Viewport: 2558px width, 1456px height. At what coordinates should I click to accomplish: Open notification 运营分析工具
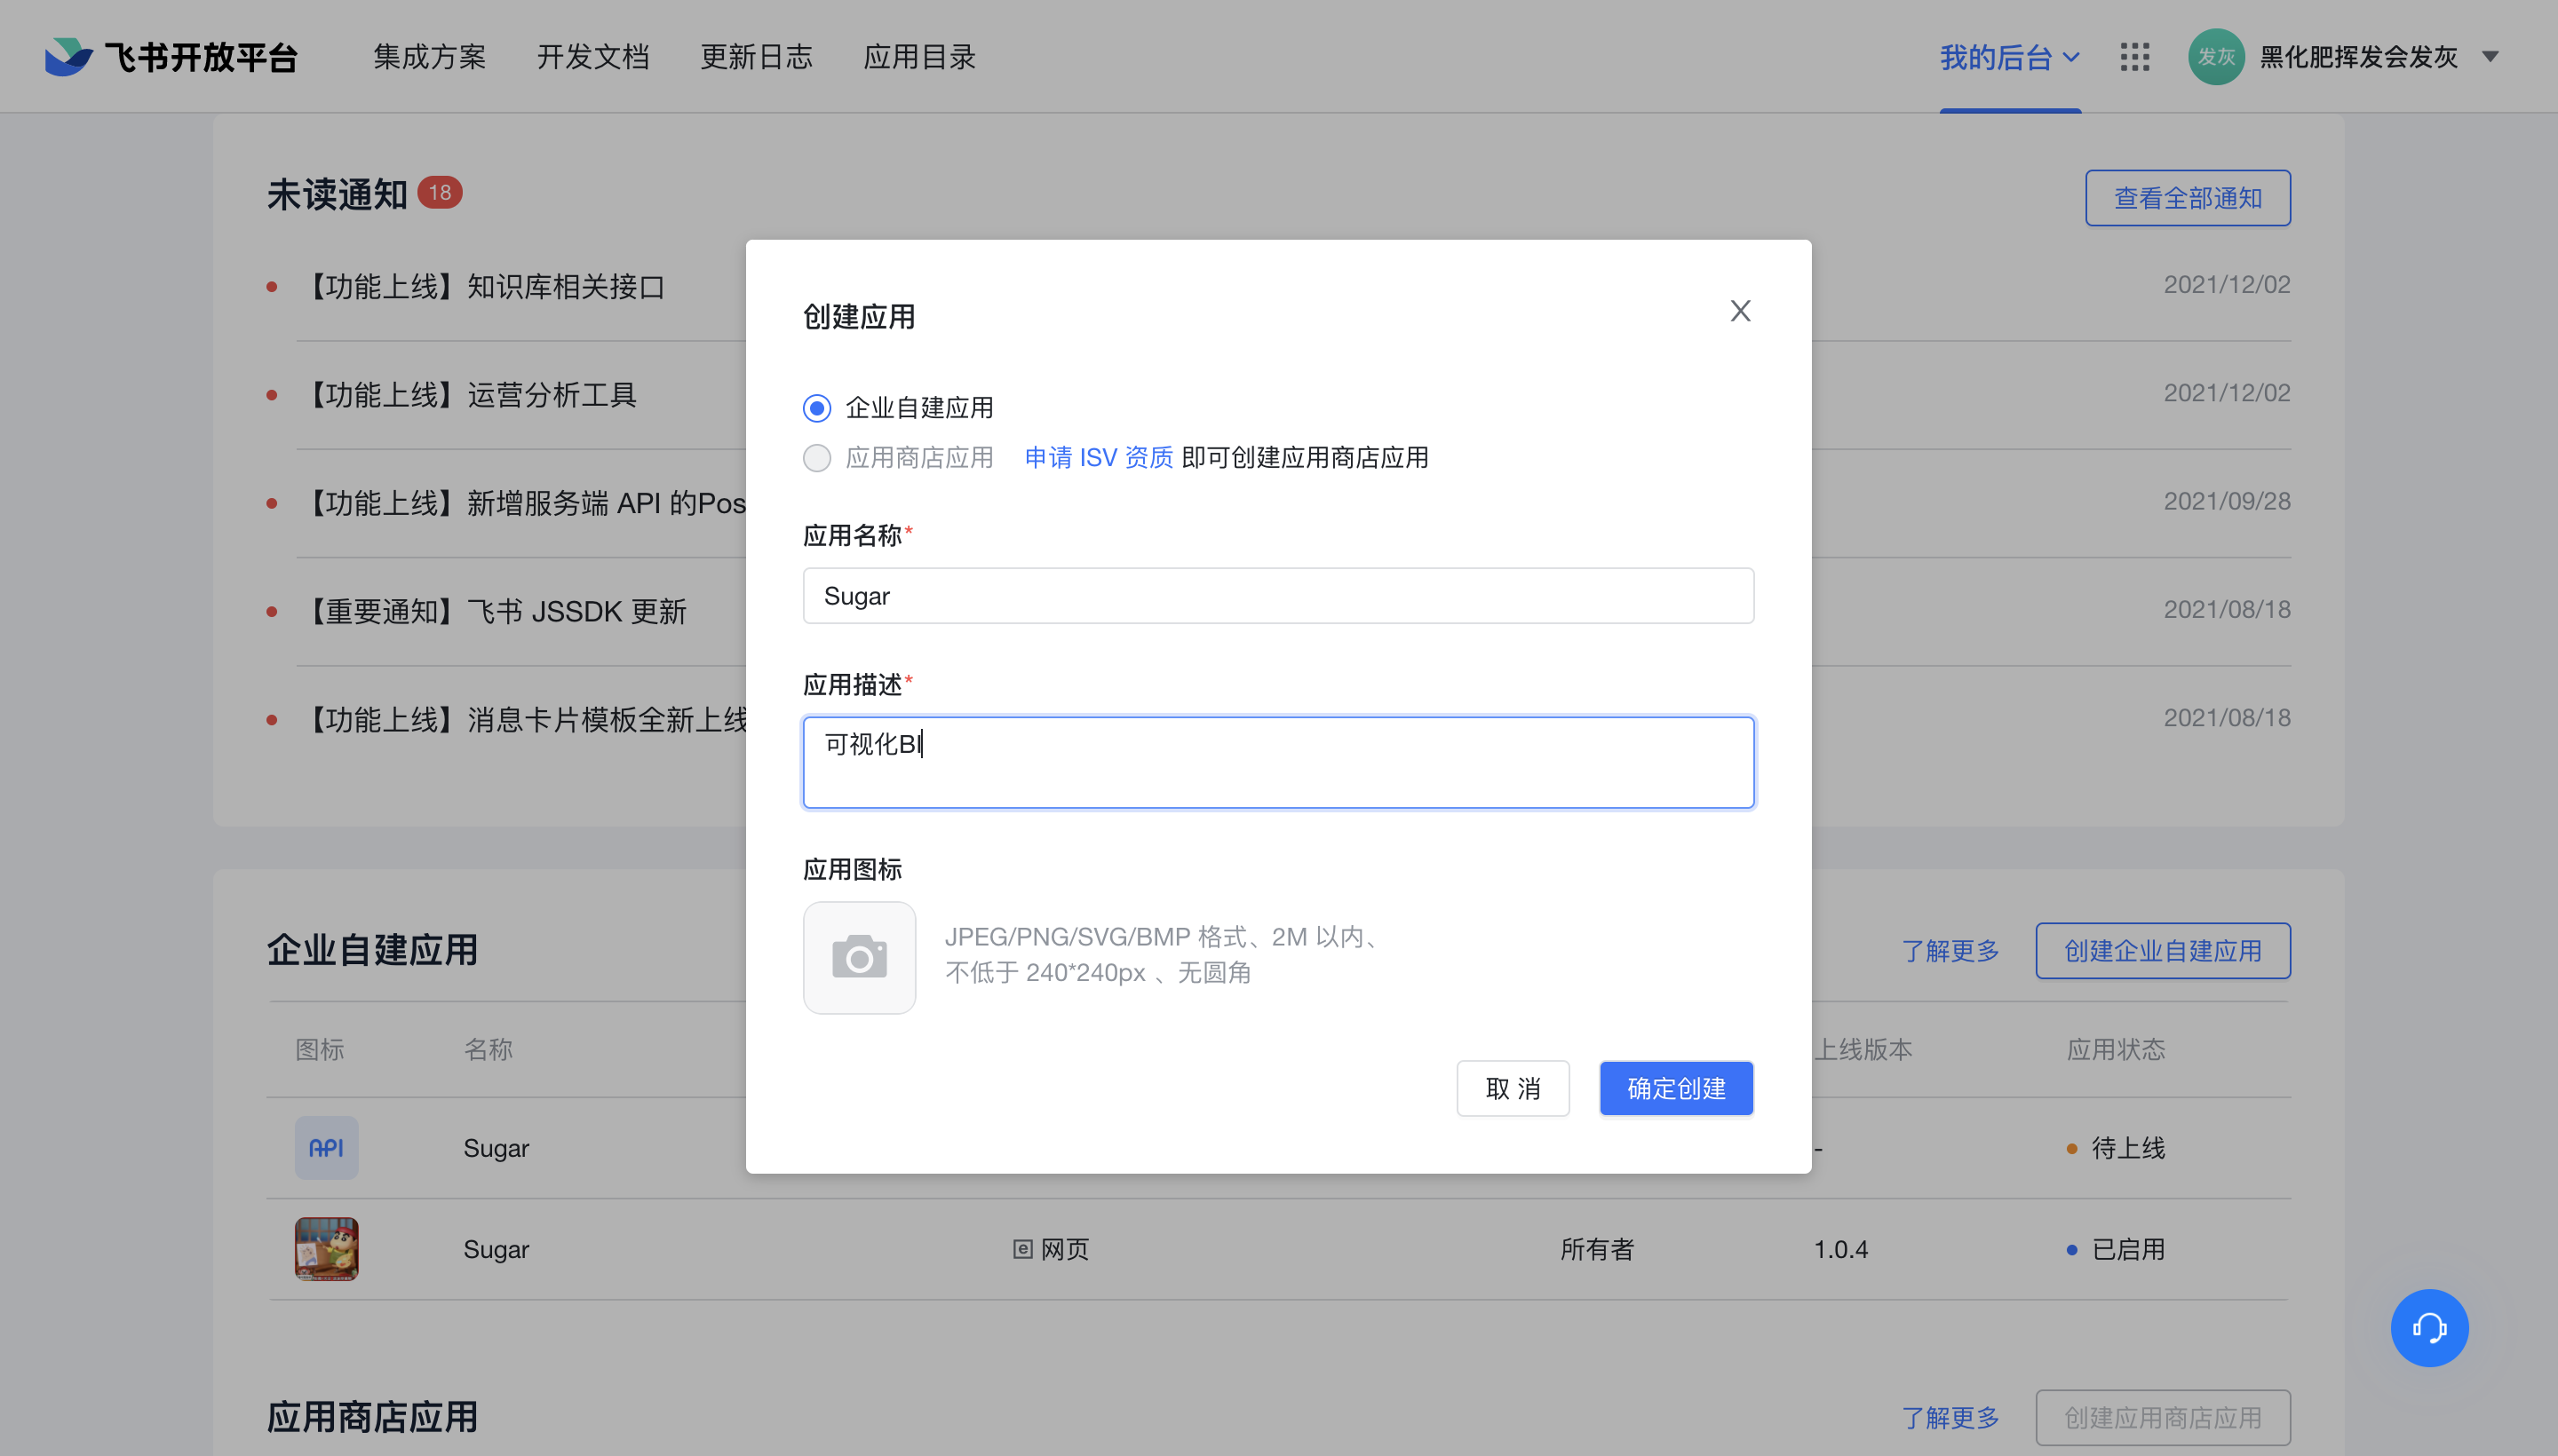point(469,395)
